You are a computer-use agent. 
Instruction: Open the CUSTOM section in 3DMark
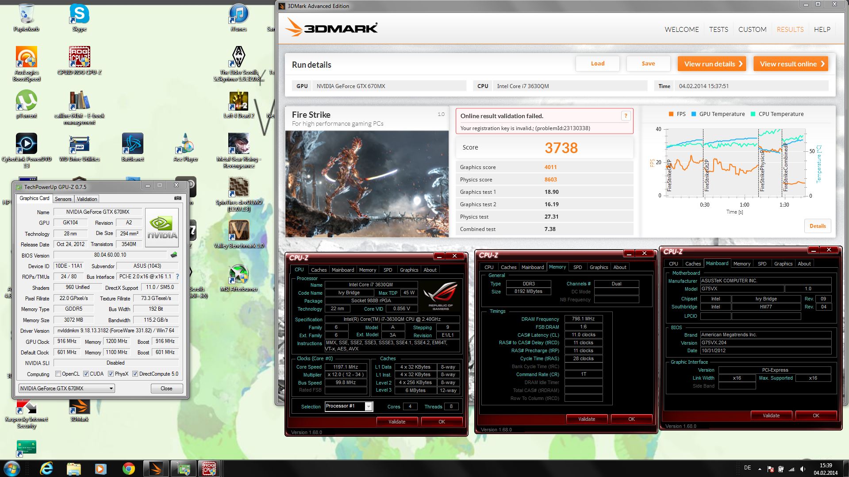click(x=752, y=29)
